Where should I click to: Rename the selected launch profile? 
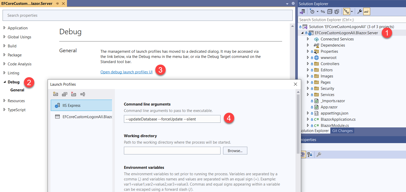pos(82,94)
